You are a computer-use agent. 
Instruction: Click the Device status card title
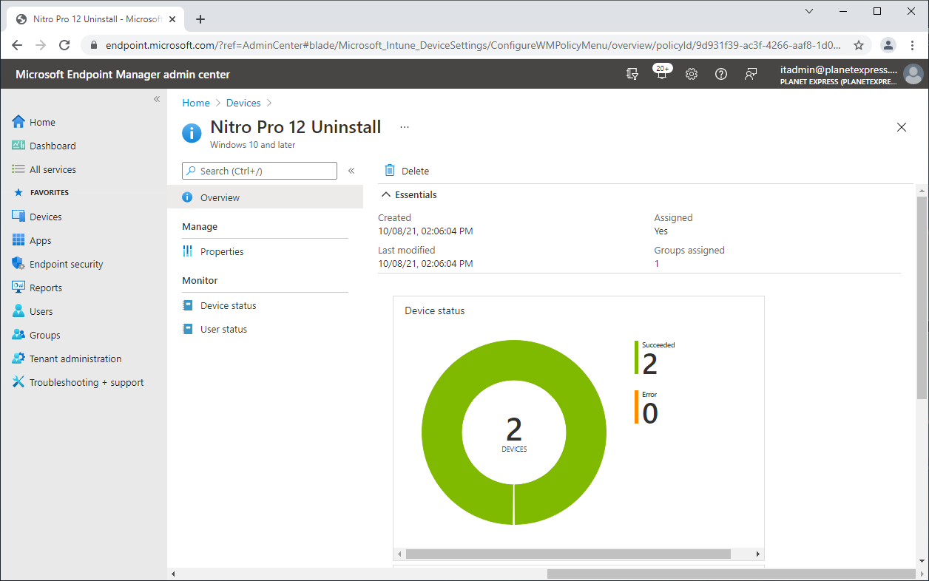[435, 311]
